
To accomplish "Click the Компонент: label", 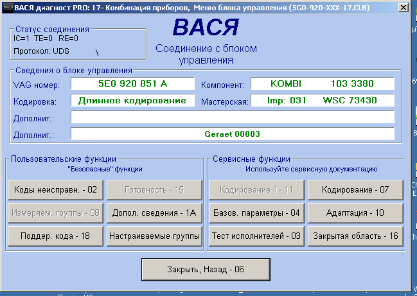I will point(222,85).
